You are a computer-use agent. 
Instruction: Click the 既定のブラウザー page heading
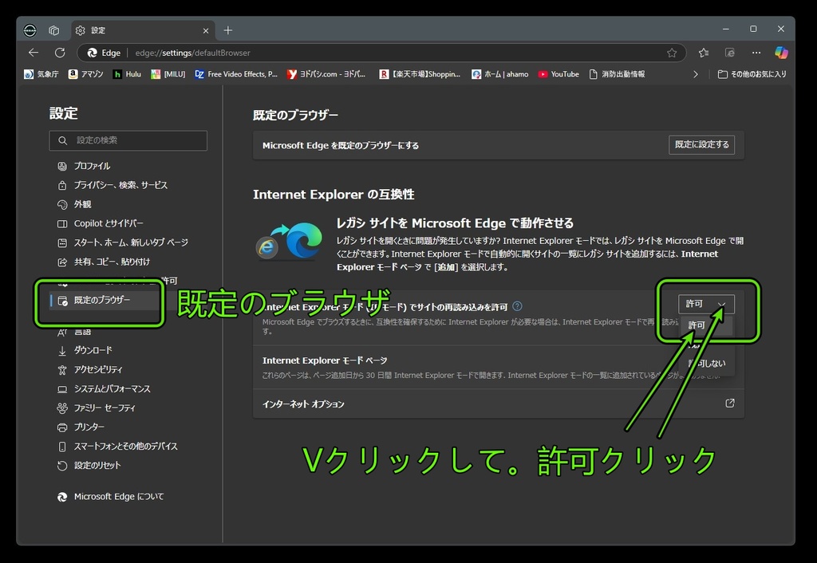coord(295,115)
